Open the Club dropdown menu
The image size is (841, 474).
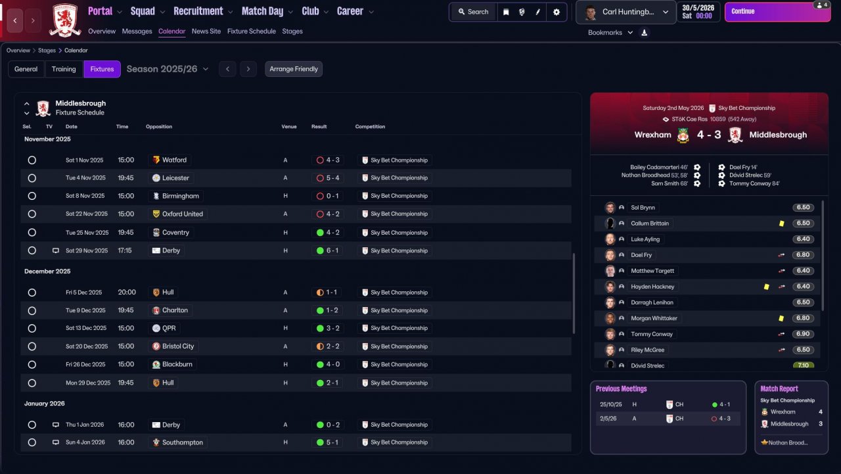coord(315,11)
